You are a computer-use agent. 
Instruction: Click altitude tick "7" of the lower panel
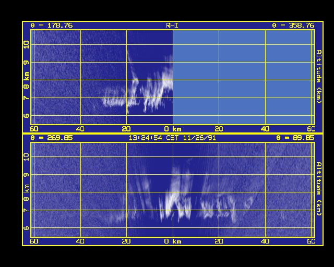coord(26,210)
